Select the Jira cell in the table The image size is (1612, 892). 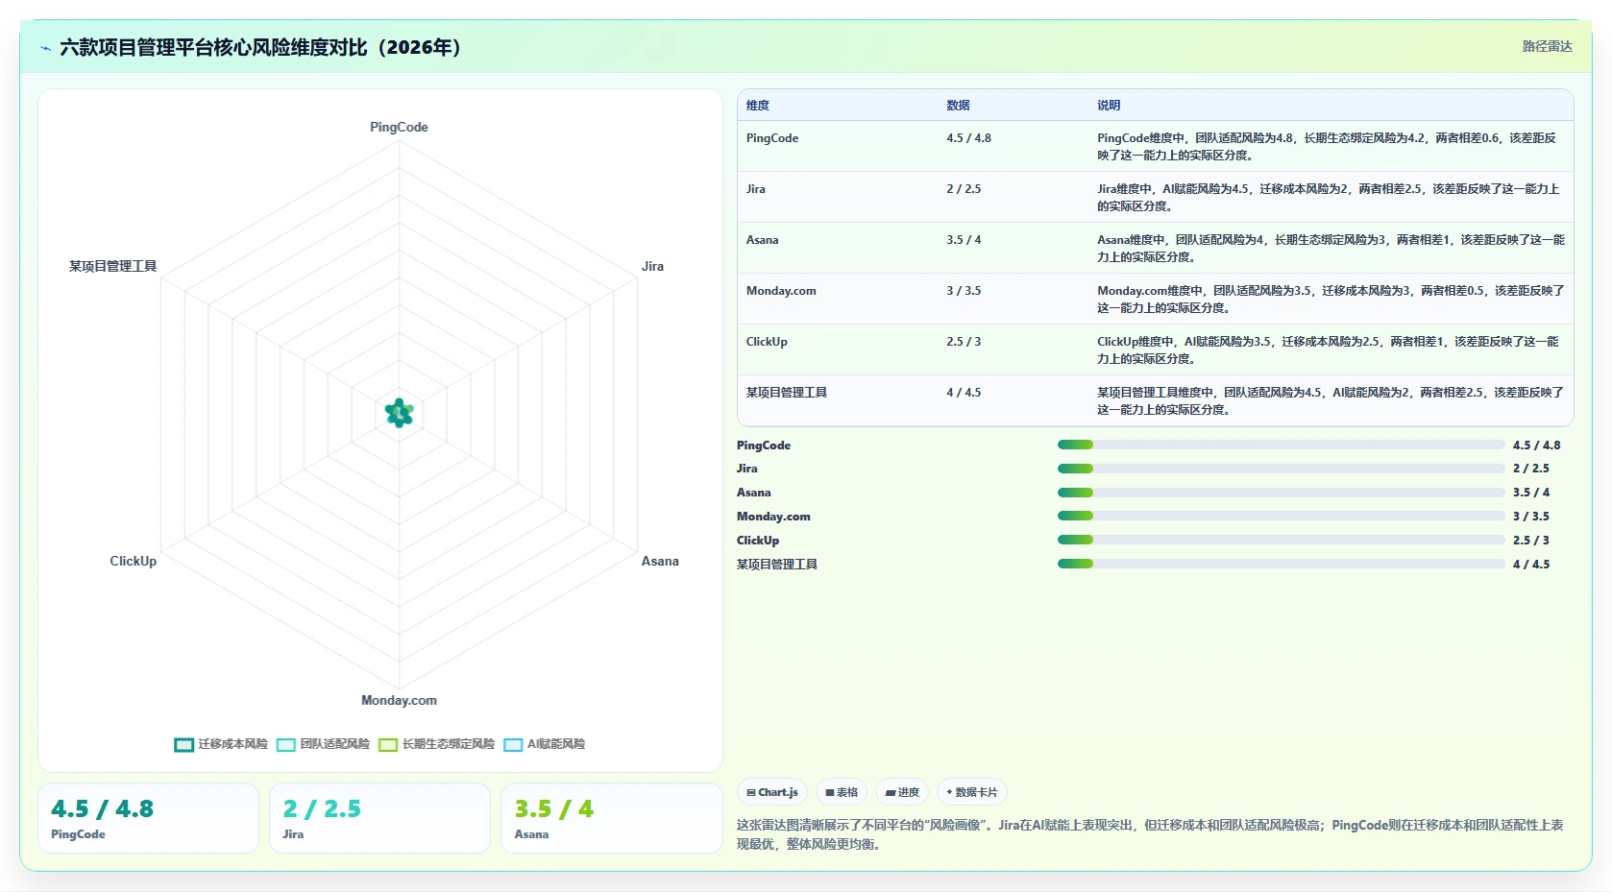click(756, 189)
